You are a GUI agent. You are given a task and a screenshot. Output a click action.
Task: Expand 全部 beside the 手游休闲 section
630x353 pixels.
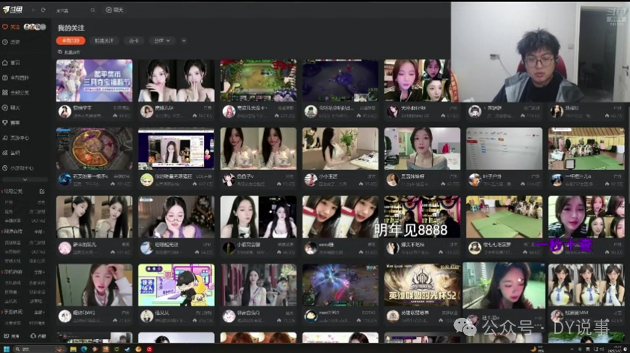click(39, 311)
